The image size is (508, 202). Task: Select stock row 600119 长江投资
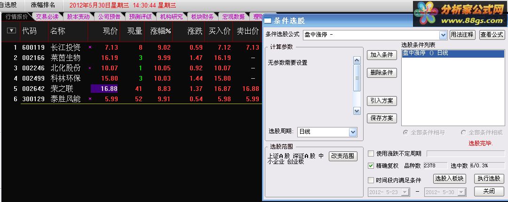point(132,47)
